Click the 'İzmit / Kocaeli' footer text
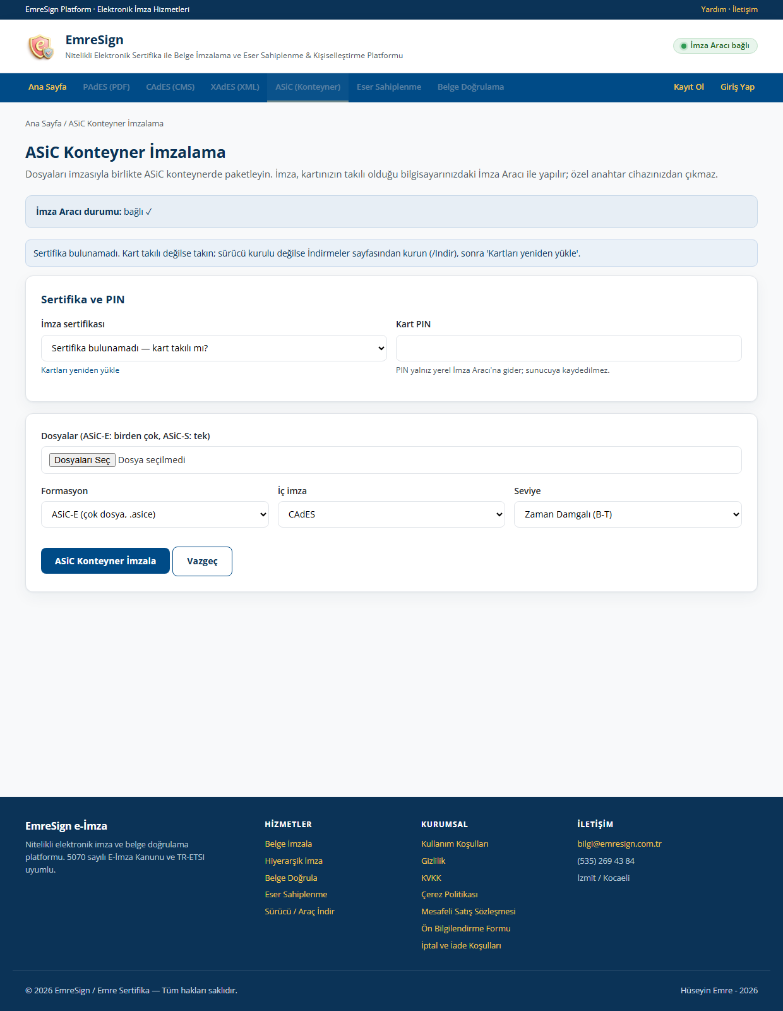The height and width of the screenshot is (1011, 783). pyautogui.click(x=604, y=878)
